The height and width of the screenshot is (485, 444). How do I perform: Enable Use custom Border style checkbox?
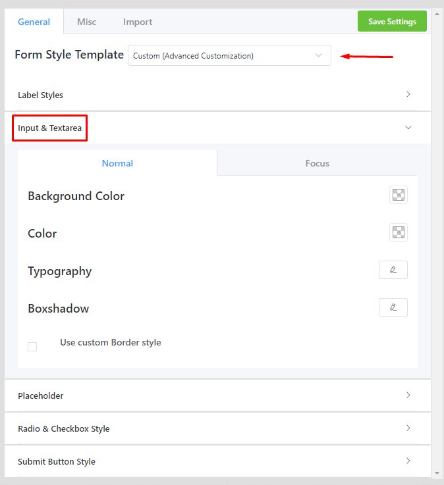32,346
